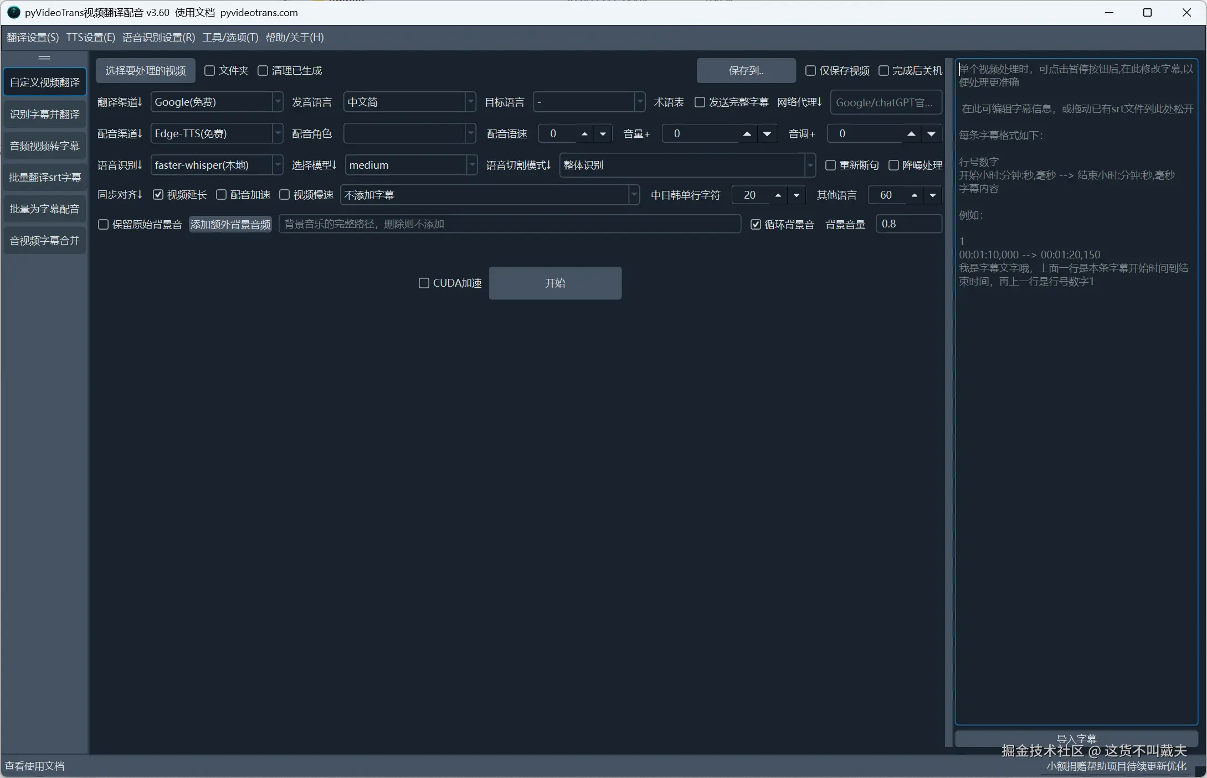Enable 降噪处理 checkbox

tap(893, 165)
